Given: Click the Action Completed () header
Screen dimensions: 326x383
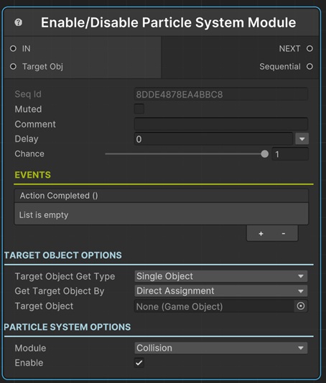Looking at the screenshot, I should (162, 196).
